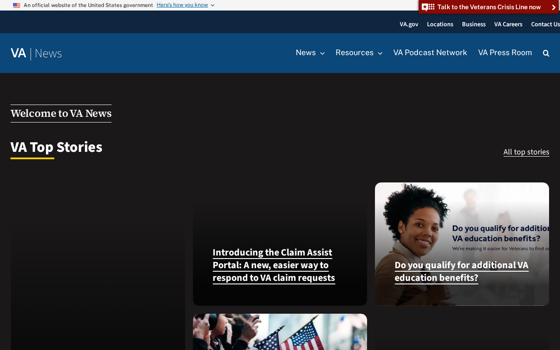Go to VA Podcast Network
The image size is (560, 350).
point(430,52)
